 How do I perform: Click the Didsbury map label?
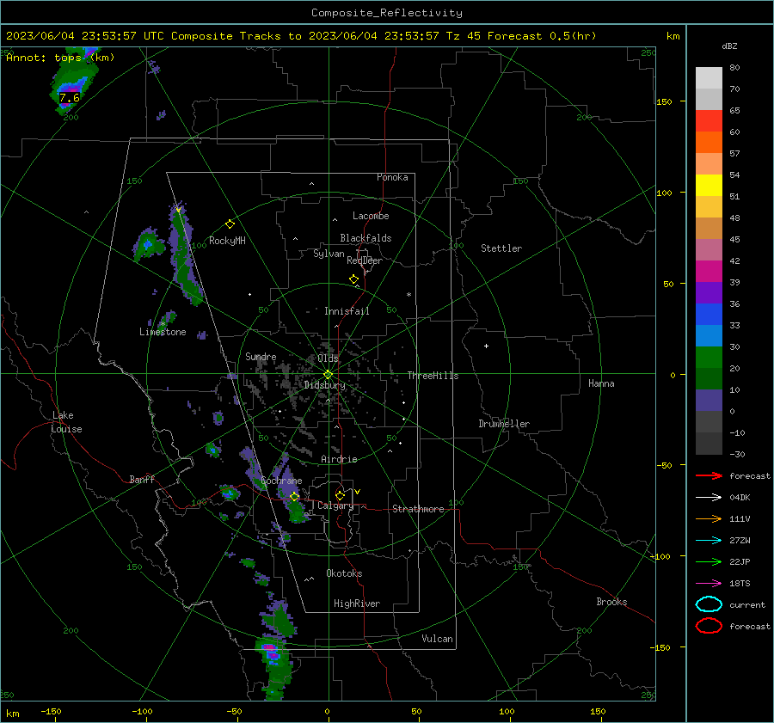coord(324,385)
